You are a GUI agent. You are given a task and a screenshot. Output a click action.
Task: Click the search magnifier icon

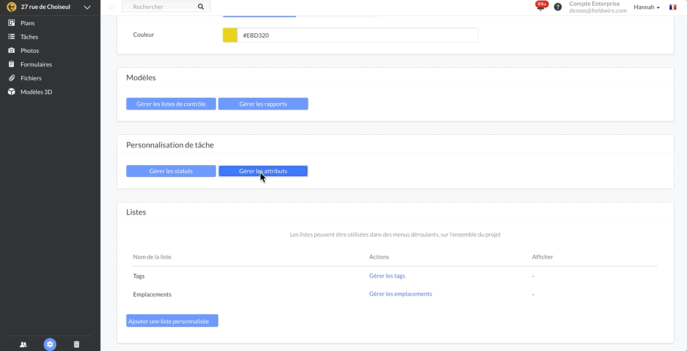201,7
